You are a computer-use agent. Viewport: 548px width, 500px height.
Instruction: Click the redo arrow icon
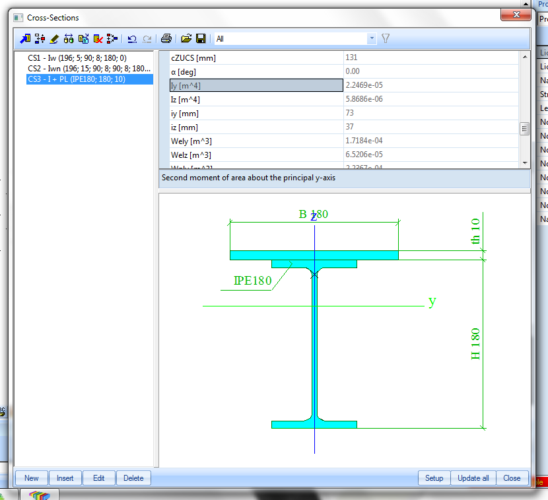(x=147, y=39)
